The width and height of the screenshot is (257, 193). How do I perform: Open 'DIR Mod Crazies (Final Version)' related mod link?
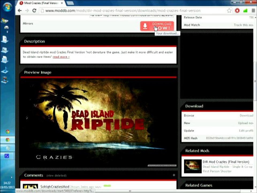[226, 162]
